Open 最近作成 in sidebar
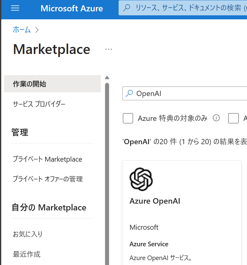 coord(27,254)
